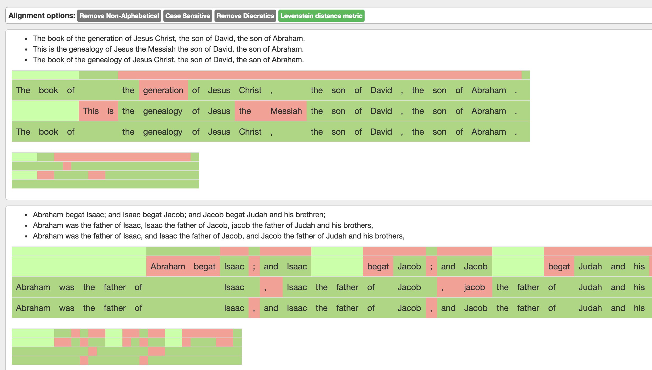Click the 'was' token in bottom alignment row
The image size is (652, 370).
click(x=67, y=308)
